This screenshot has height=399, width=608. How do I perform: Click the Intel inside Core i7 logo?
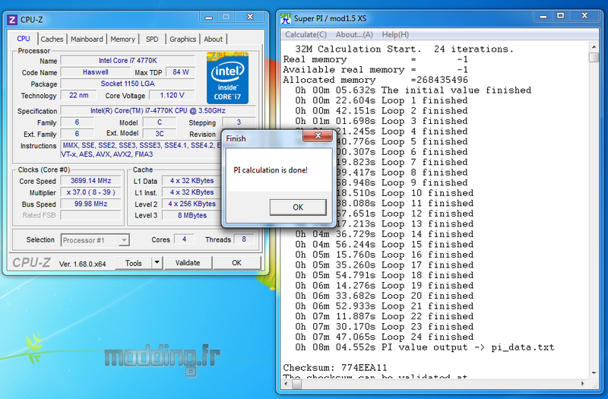click(227, 78)
